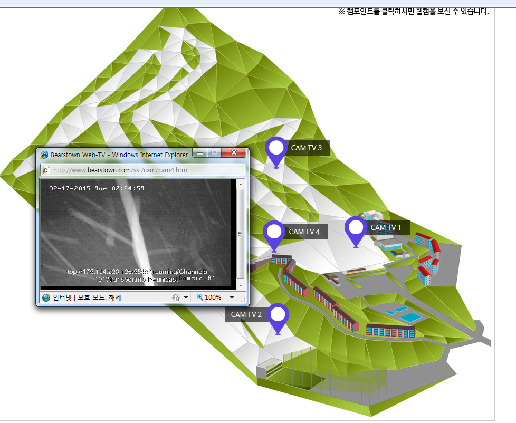
Task: Click the zoom magnifier icon in status bar
Action: pos(199,297)
